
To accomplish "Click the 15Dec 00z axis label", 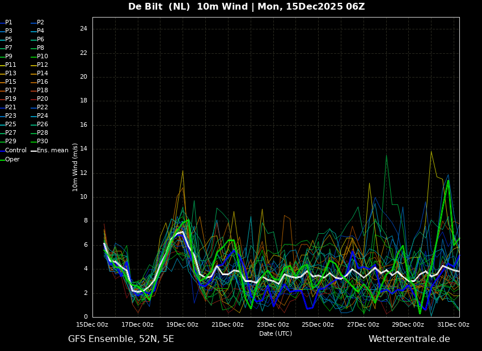I will pyautogui.click(x=92, y=325).
